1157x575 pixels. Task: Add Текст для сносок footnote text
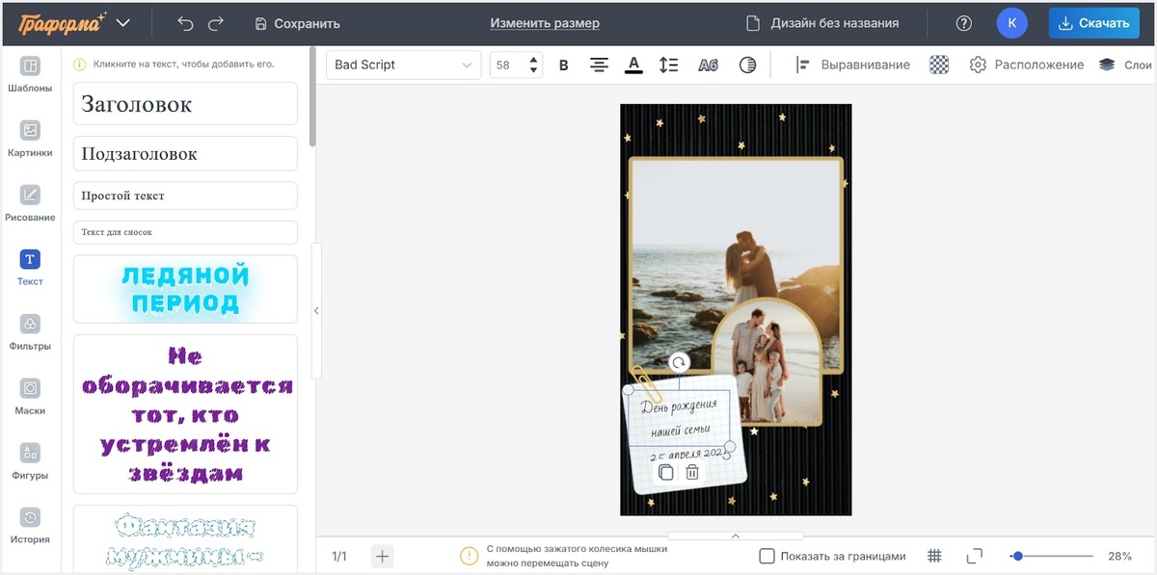point(185,232)
